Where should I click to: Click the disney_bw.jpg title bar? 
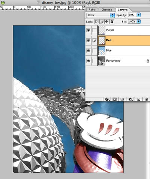[71, 3]
